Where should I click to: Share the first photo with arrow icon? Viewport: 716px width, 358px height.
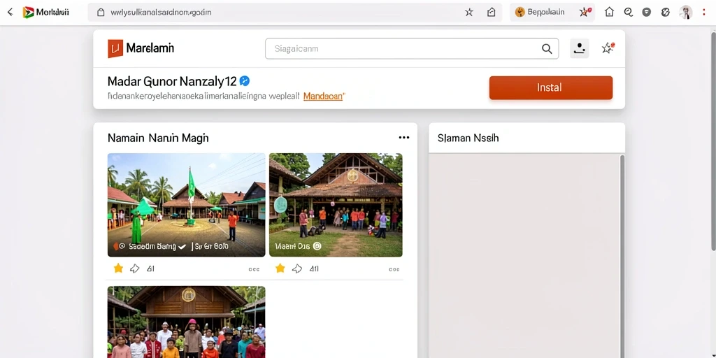point(135,268)
